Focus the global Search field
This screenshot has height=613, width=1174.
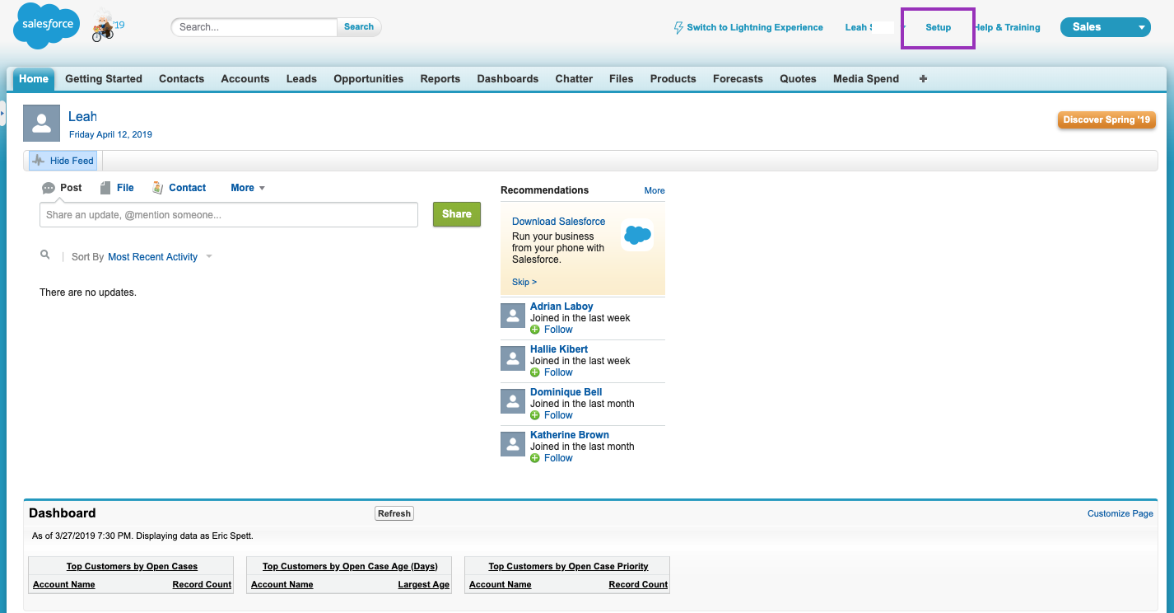click(254, 27)
